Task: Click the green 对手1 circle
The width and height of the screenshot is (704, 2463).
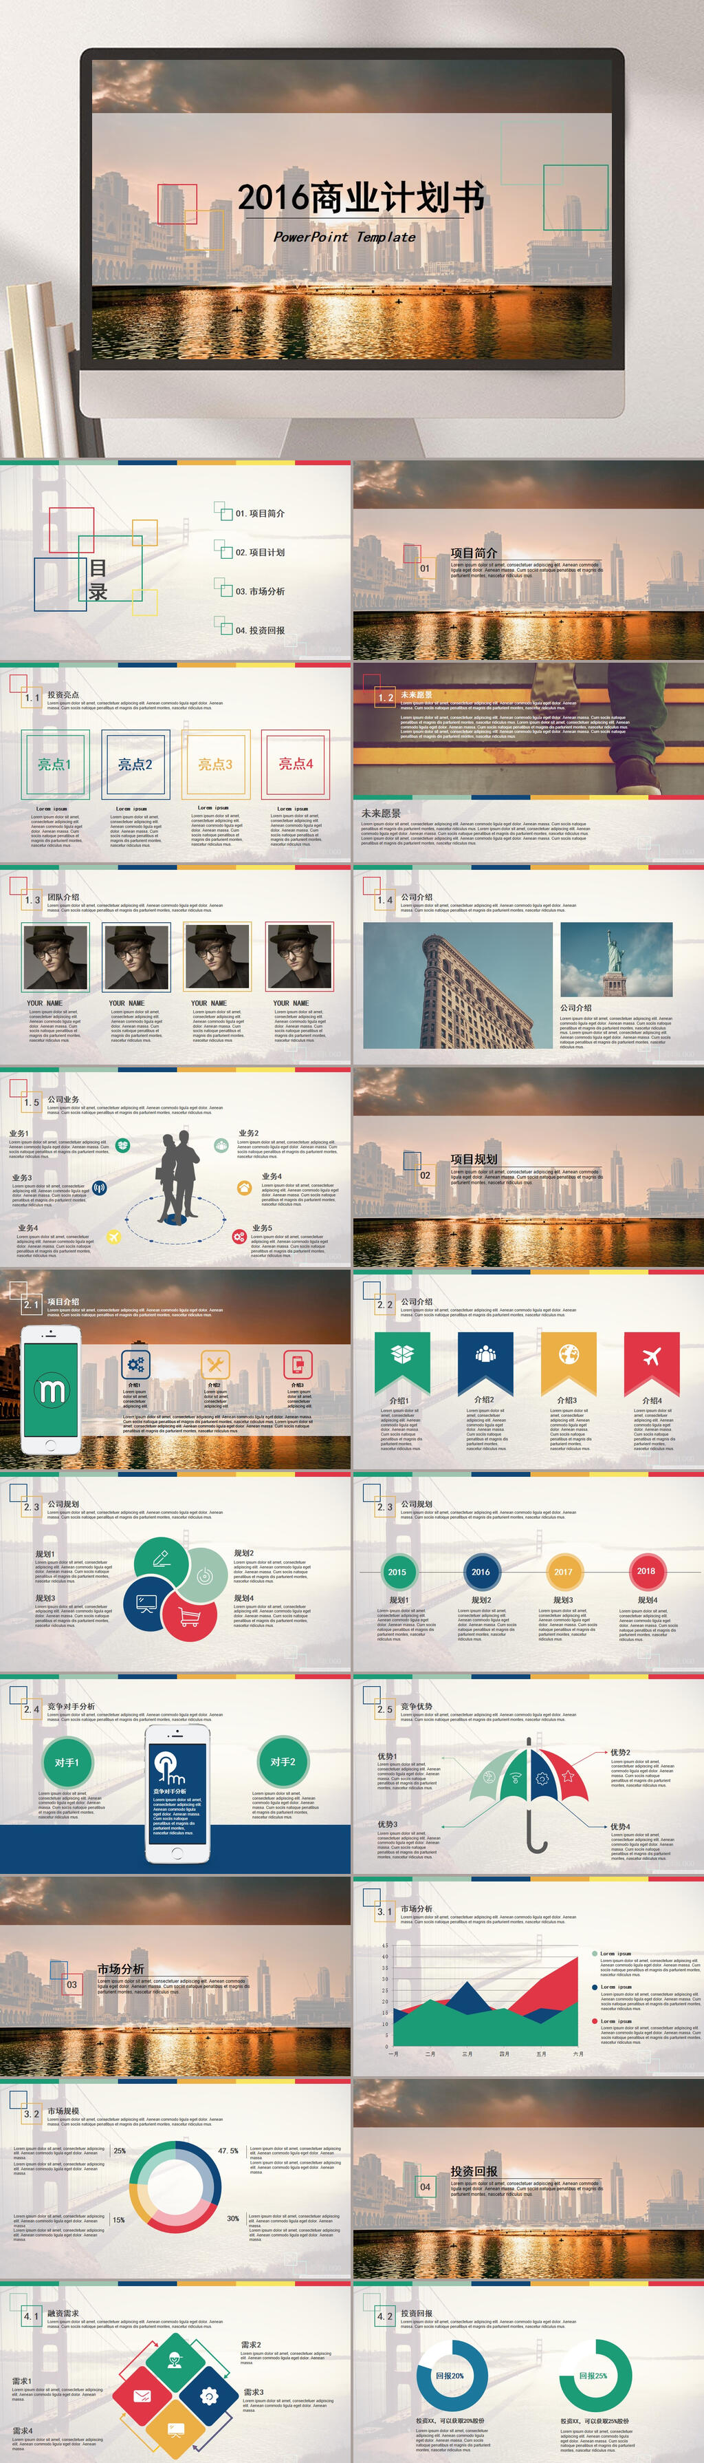Action: click(x=67, y=1762)
